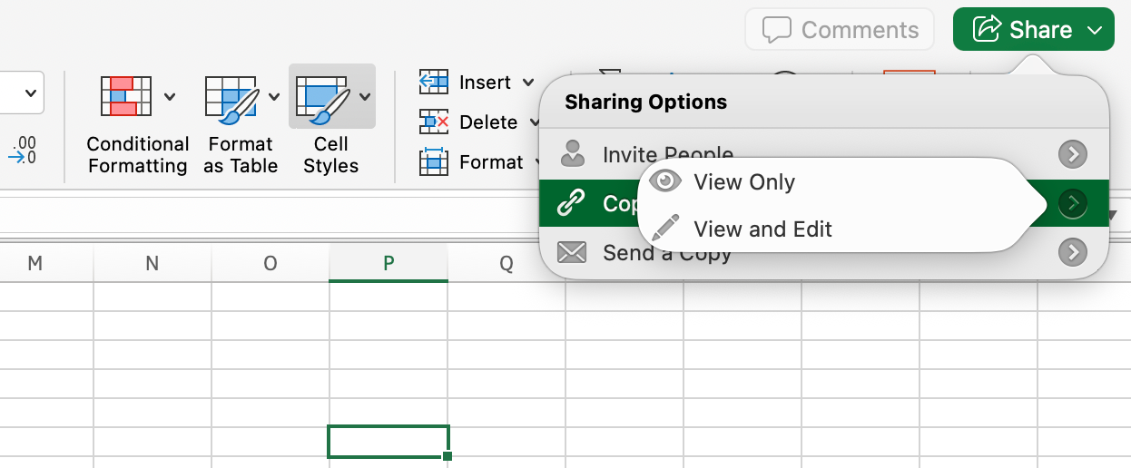
Task: Click the Invite People person icon
Action: tap(572, 154)
